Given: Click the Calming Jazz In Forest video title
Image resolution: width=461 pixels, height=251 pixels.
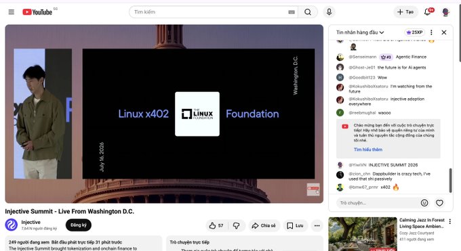Looking at the screenshot, I should [x=422, y=223].
